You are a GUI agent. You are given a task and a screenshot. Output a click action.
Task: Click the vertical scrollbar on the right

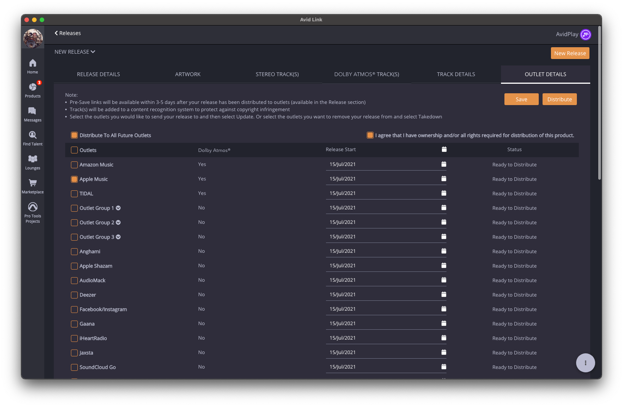[599, 103]
